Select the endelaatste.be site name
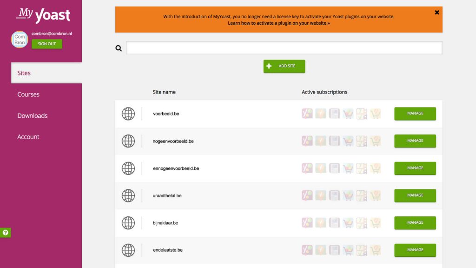 tap(168, 250)
